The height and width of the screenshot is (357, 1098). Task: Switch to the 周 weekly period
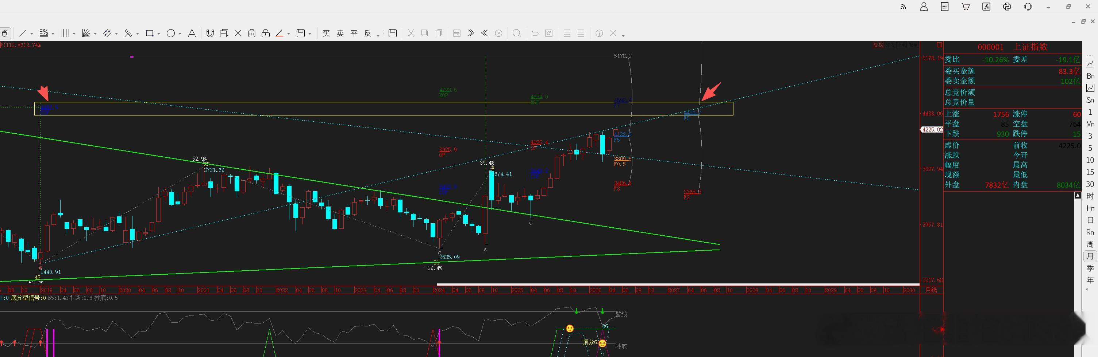pos(1090,244)
